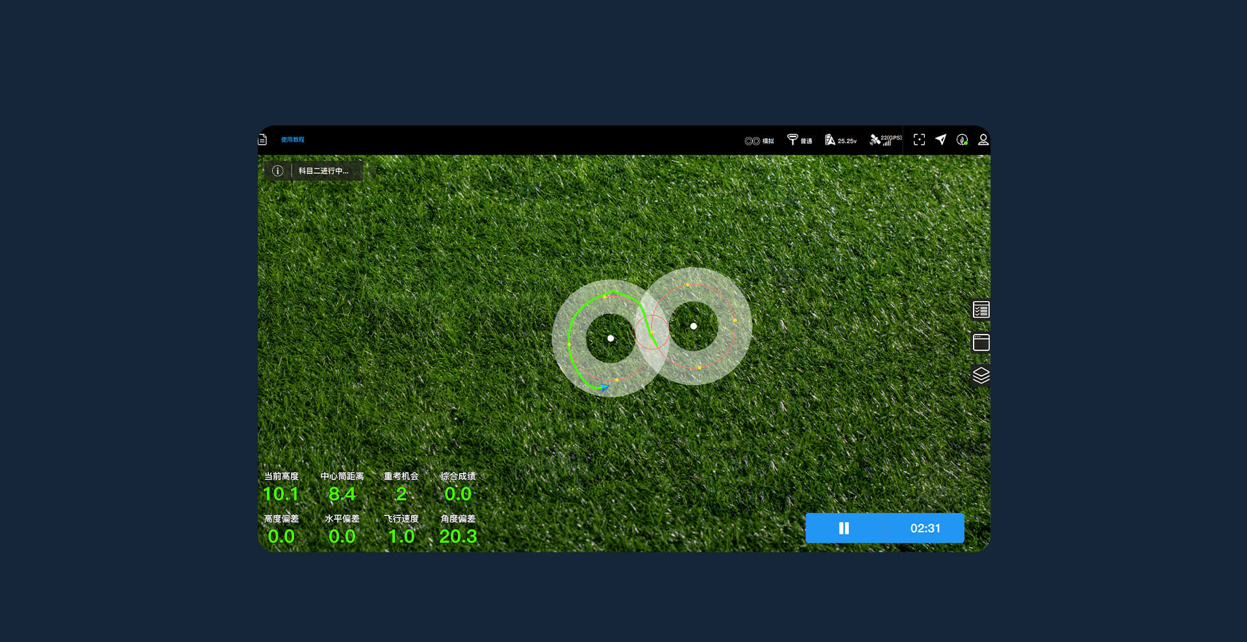
Task: Click the 22(GPS) satellite signal icon
Action: click(x=885, y=140)
